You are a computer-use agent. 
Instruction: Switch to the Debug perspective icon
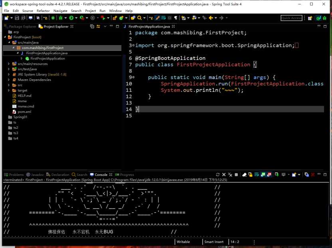click(324, 18)
